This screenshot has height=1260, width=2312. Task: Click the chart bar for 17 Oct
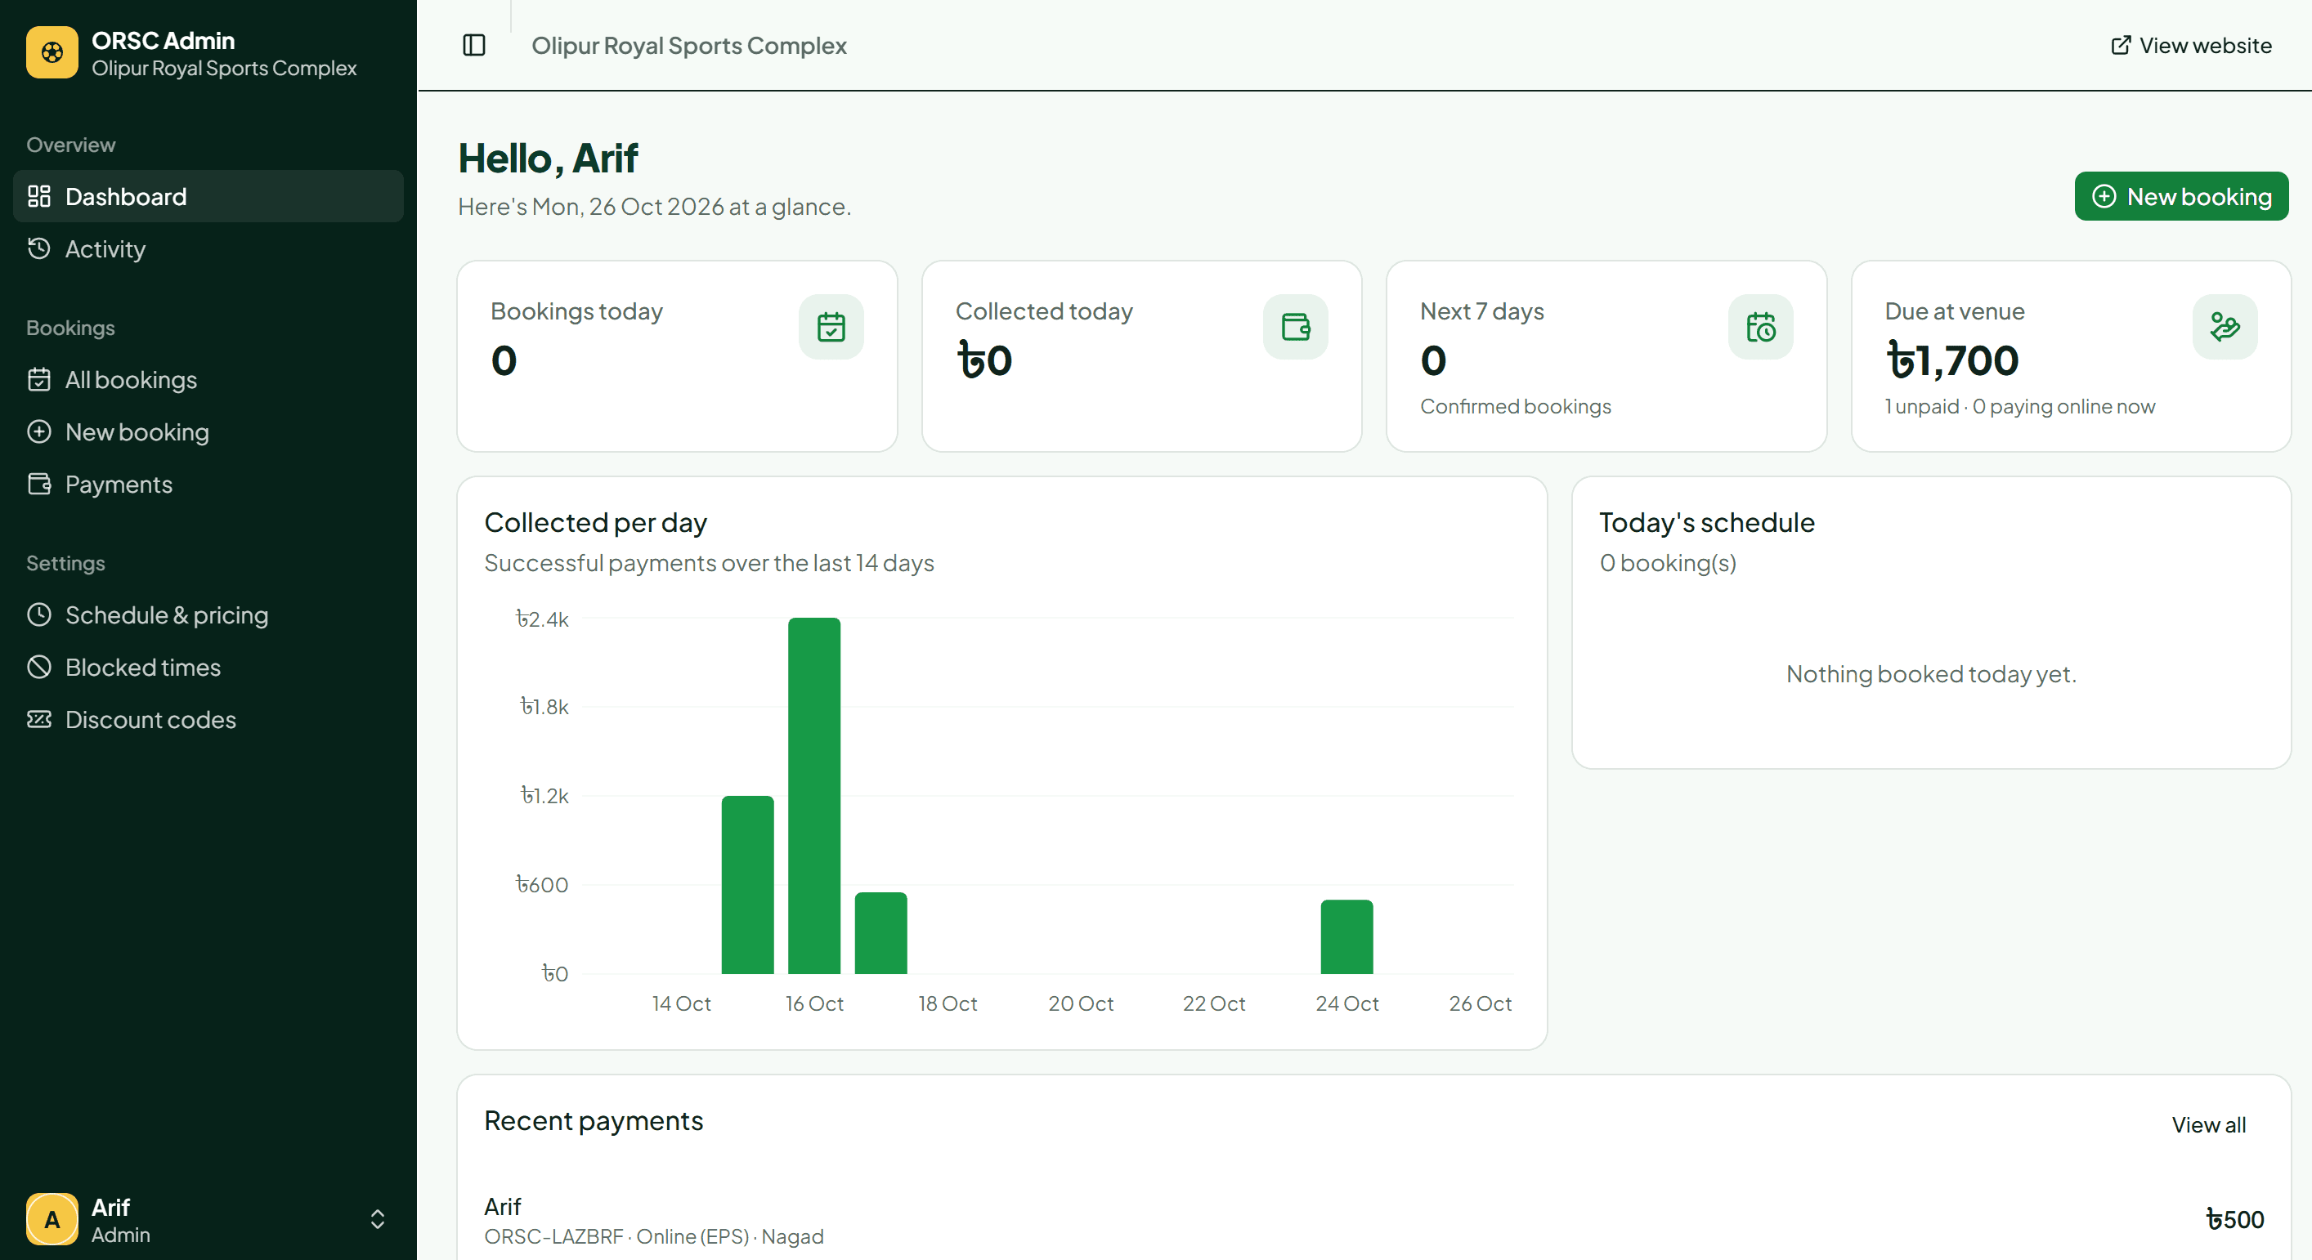tap(880, 932)
